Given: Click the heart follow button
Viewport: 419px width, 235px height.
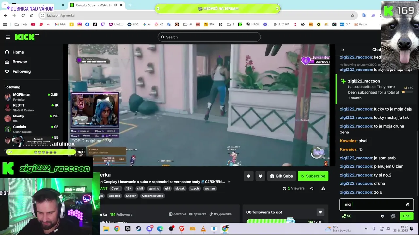Looking at the screenshot, I should click(260, 176).
